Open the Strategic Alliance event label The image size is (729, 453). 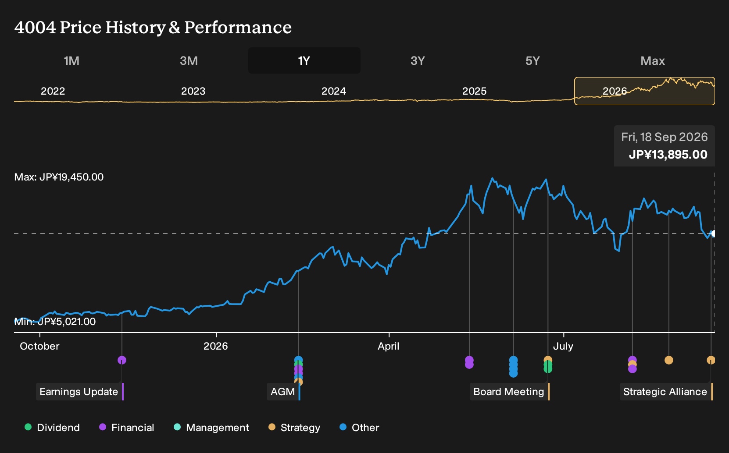666,392
